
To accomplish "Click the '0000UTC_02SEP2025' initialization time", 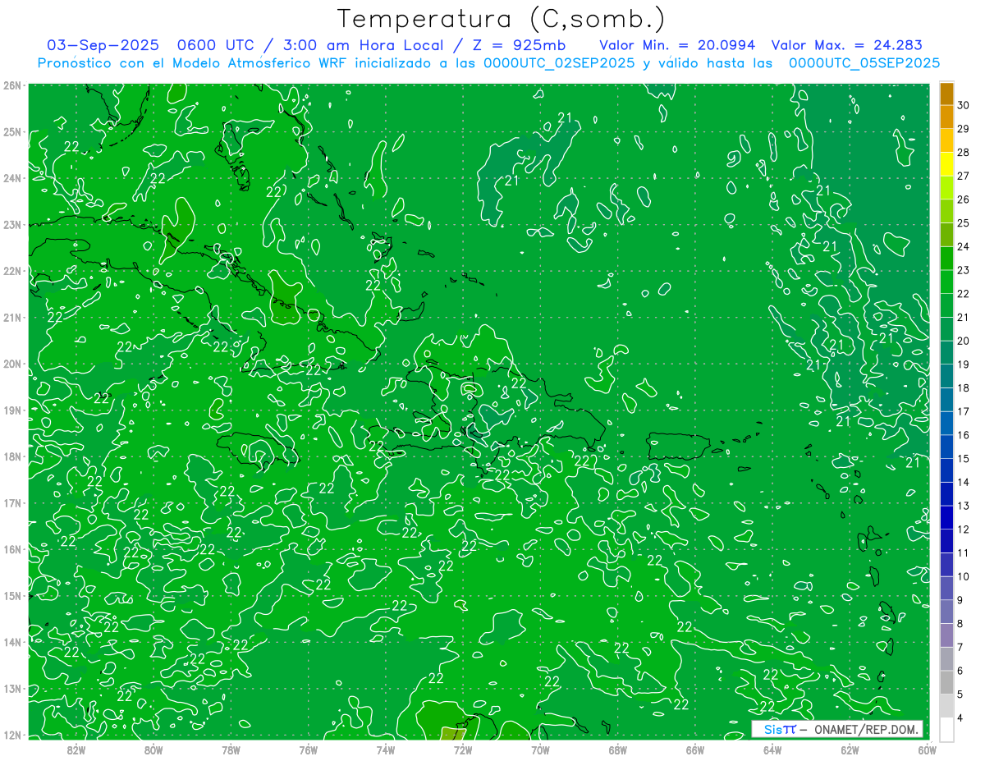I will coord(559,63).
